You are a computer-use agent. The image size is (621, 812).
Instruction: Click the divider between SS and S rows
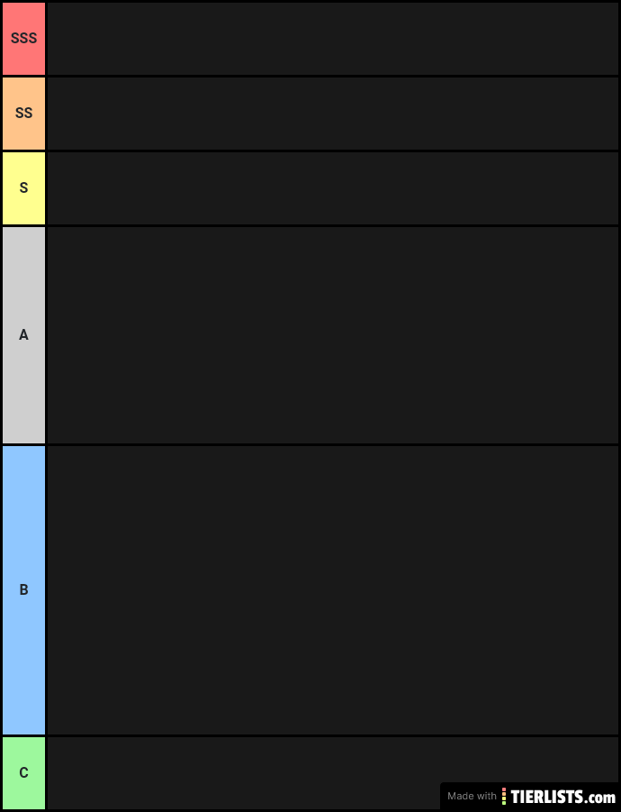tap(310, 151)
